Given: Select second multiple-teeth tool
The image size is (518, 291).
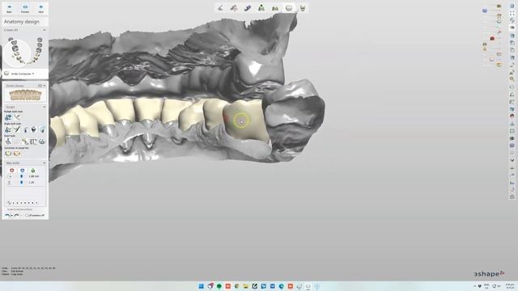Looking at the screenshot, I should pos(17,117).
